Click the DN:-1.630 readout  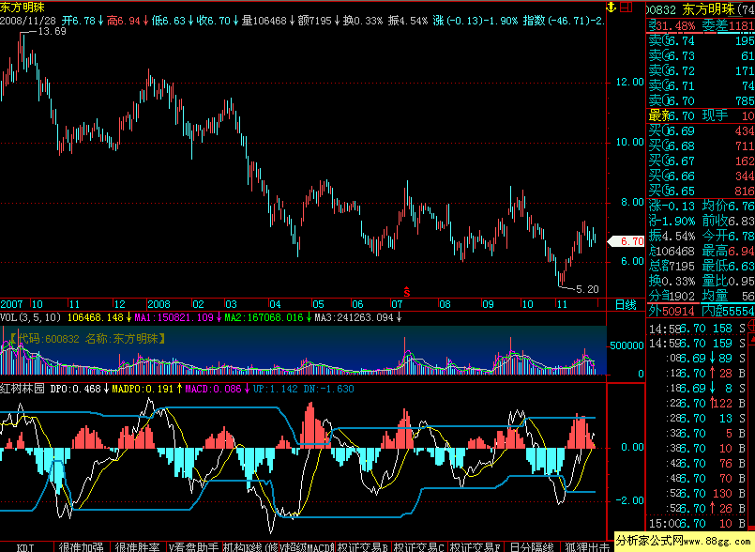(x=328, y=389)
